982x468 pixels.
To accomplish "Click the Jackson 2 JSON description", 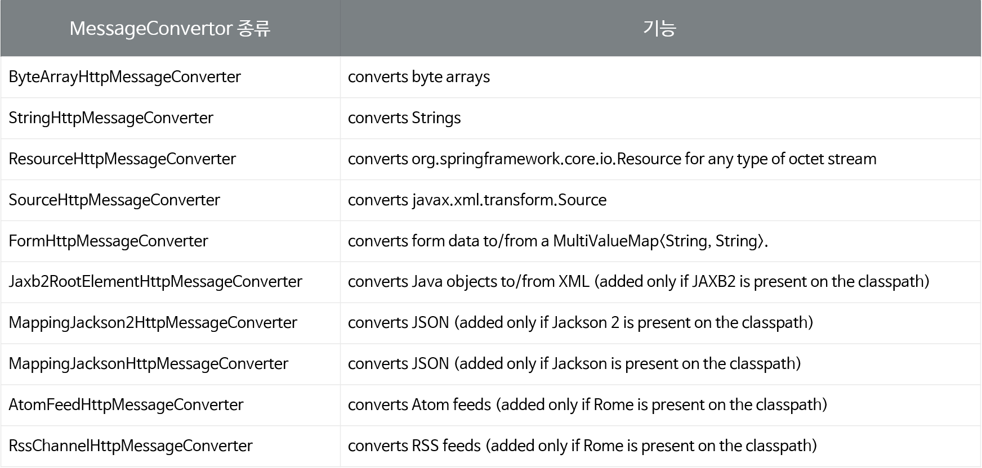I will click(581, 323).
